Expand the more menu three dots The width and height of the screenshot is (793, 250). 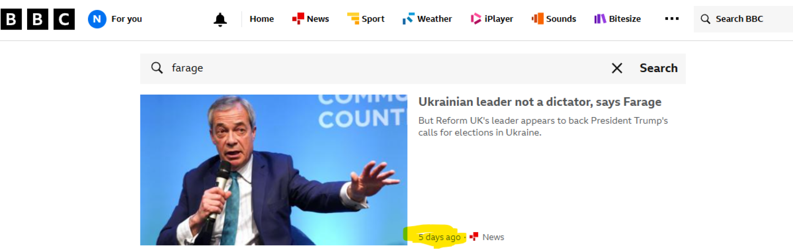coord(672,19)
